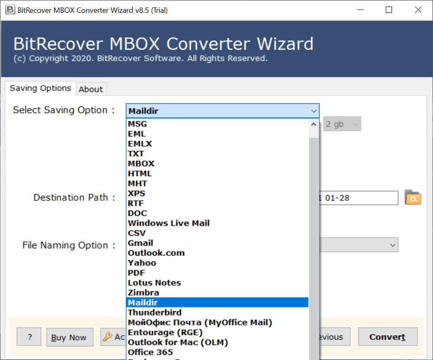Pick MBOX format in the list
The height and width of the screenshot is (360, 433).
coord(217,164)
